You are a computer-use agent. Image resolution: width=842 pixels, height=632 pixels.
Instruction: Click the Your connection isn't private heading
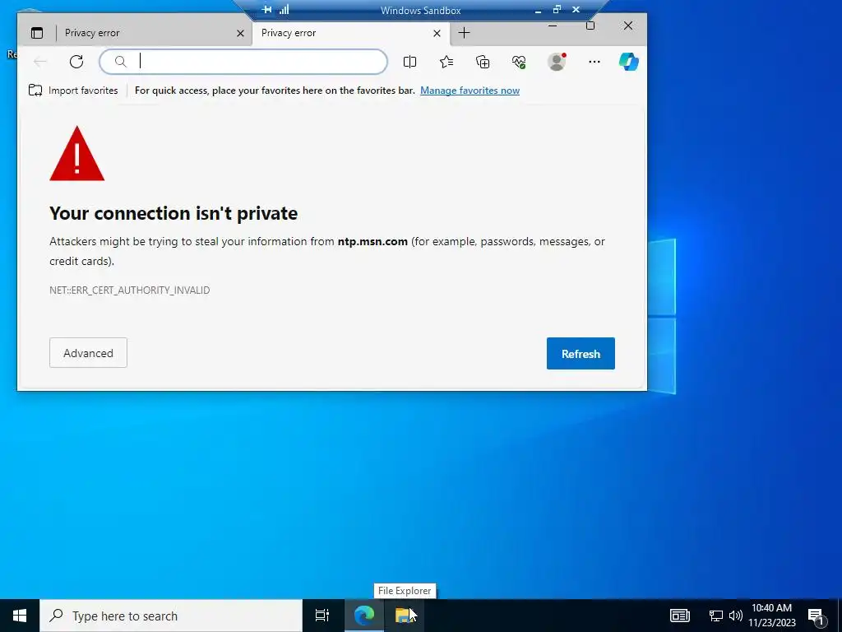point(173,213)
